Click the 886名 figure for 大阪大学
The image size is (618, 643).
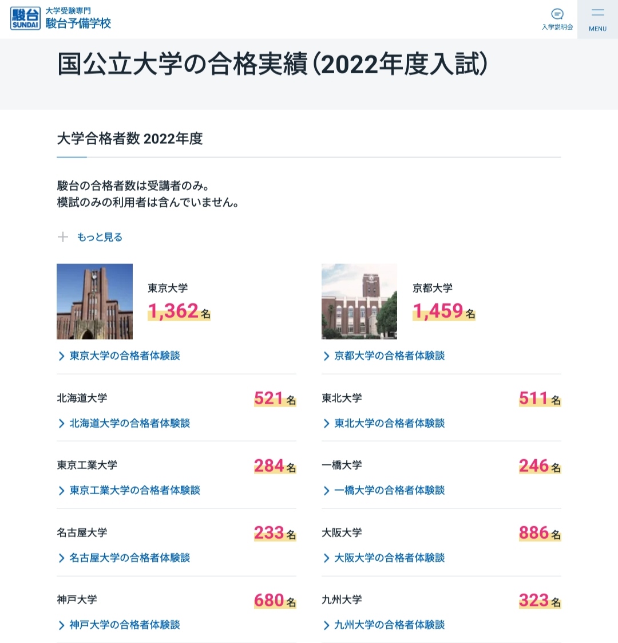540,533
